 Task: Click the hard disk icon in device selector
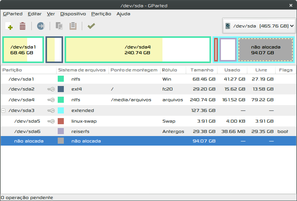point(228,26)
